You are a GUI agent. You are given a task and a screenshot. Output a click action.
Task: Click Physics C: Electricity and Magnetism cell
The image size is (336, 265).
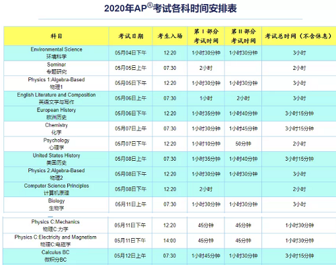tap(55, 241)
